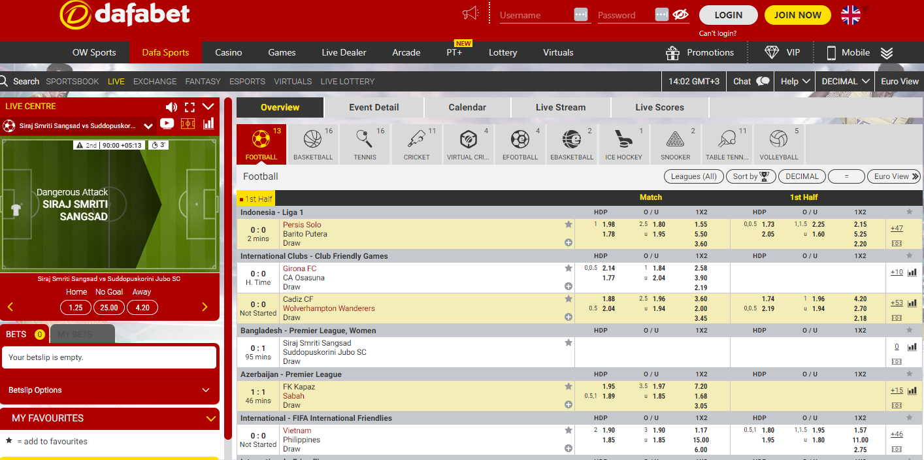924x460 pixels.
Task: Expand the Betslip Options section
Action: click(x=108, y=390)
